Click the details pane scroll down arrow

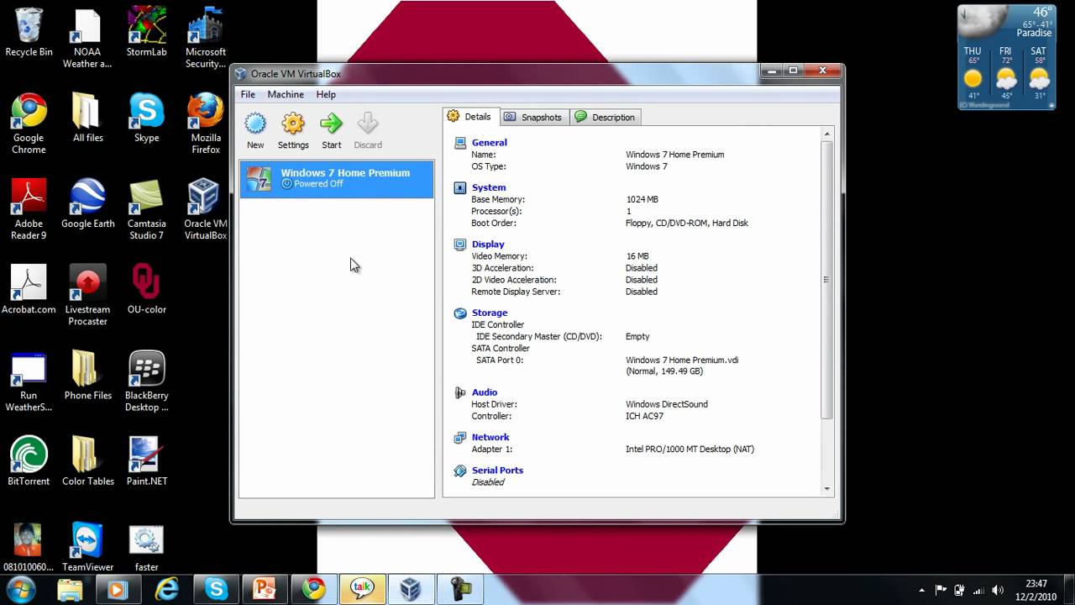click(826, 489)
